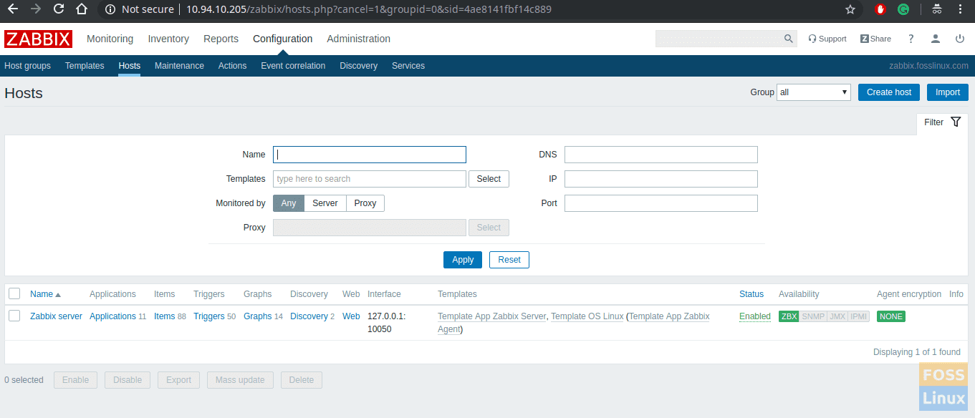Image resolution: width=975 pixels, height=418 pixels.
Task: Open Discovery link in Zabbix server row
Action: tap(309, 316)
